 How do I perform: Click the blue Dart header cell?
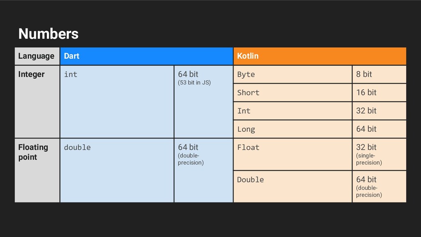(146, 56)
